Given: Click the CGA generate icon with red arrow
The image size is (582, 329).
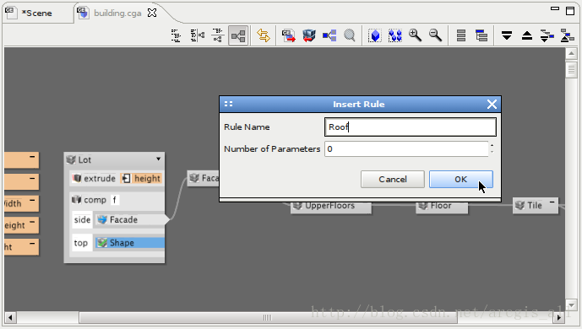Looking at the screenshot, I should point(288,35).
